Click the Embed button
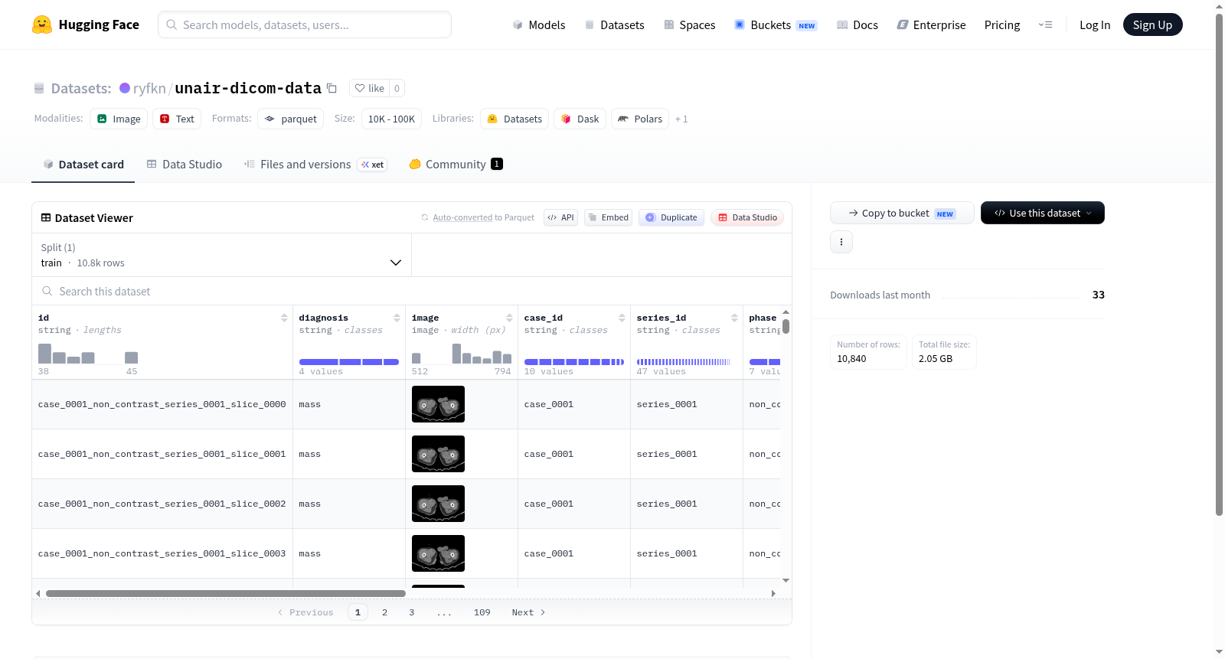The height and width of the screenshot is (659, 1225). (608, 217)
